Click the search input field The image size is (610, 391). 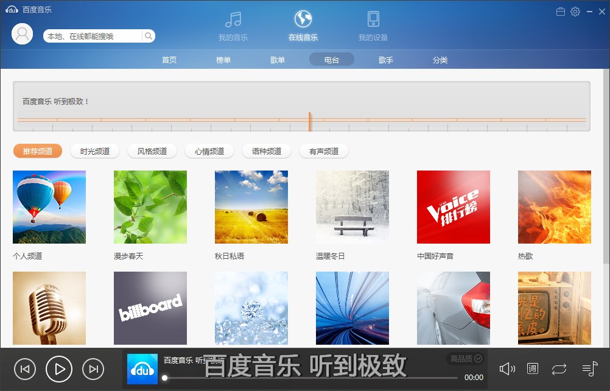click(93, 36)
